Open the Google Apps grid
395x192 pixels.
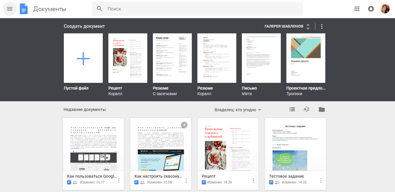(x=357, y=9)
